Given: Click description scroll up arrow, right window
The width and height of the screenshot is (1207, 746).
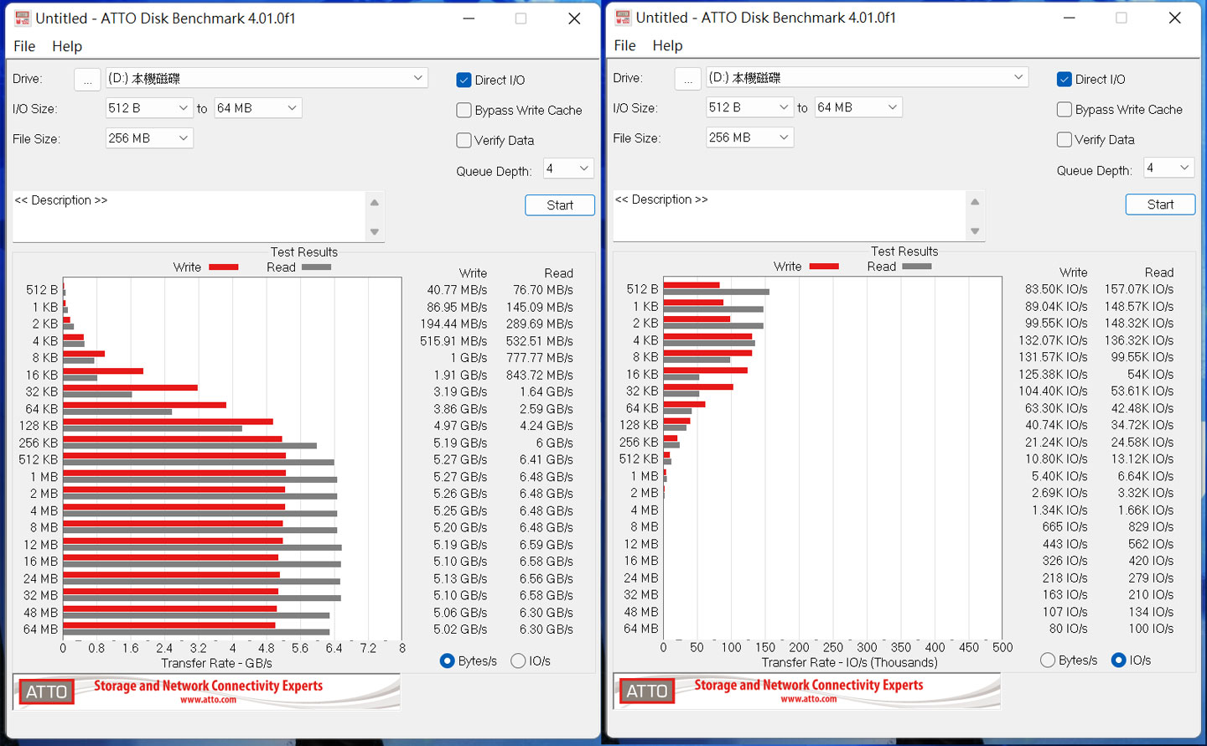Looking at the screenshot, I should click(975, 202).
